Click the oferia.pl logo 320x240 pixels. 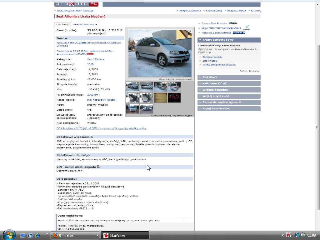tap(247, 28)
